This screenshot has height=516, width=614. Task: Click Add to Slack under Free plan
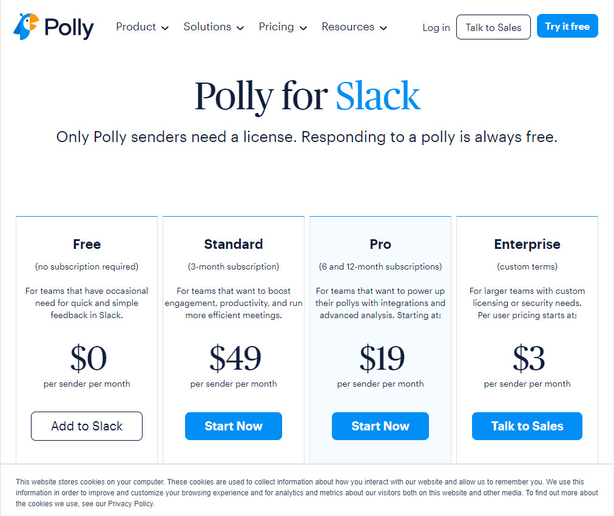tap(87, 426)
